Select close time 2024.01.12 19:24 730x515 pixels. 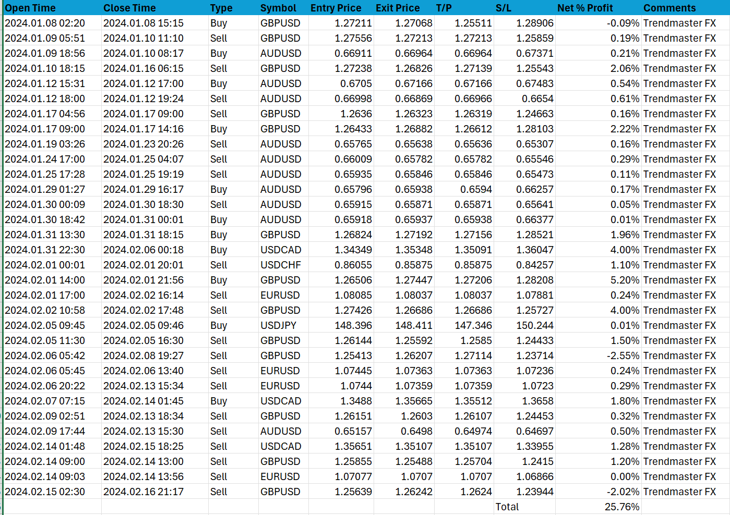[x=154, y=99]
